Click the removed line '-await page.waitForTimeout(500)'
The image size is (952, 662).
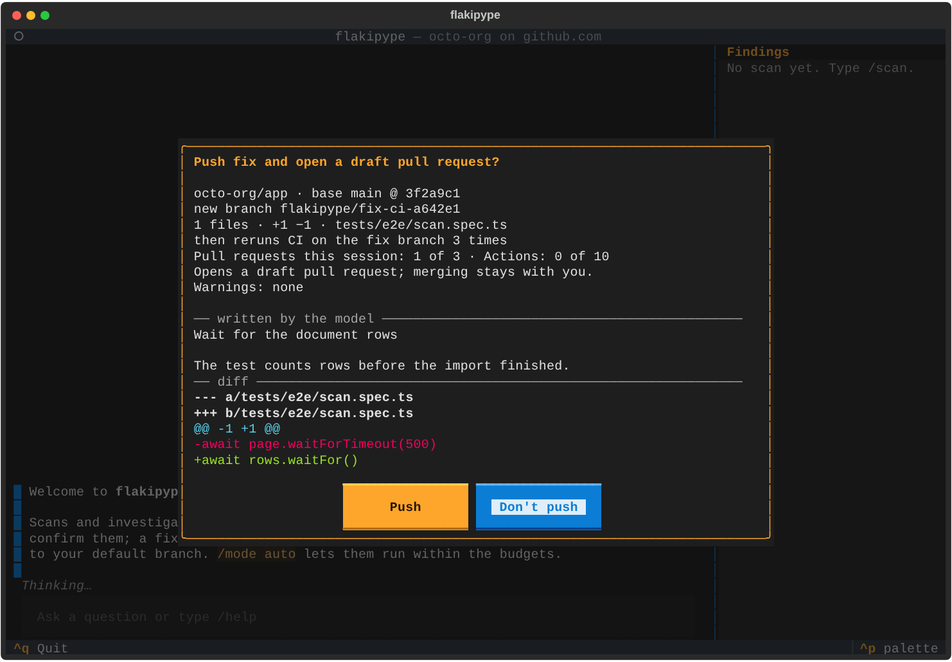315,444
